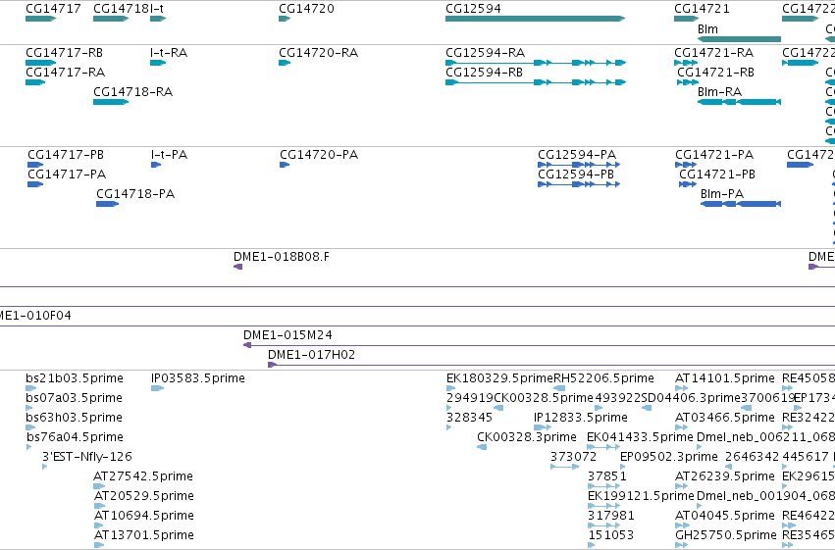Click EST label bs21b03.5prime
Image resolution: width=835 pixels, height=550 pixels.
pyautogui.click(x=75, y=378)
